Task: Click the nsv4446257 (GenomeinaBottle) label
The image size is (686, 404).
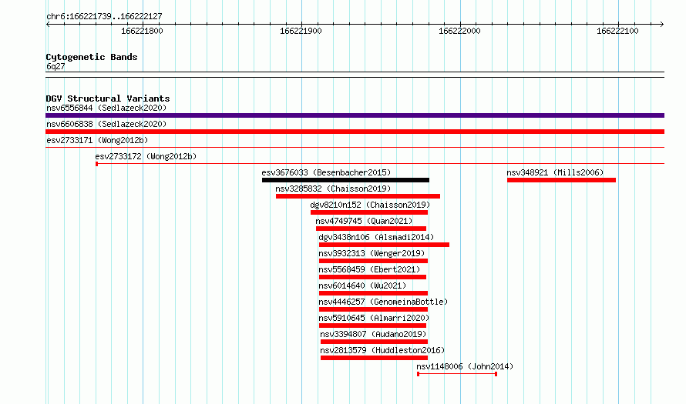Action: click(383, 302)
